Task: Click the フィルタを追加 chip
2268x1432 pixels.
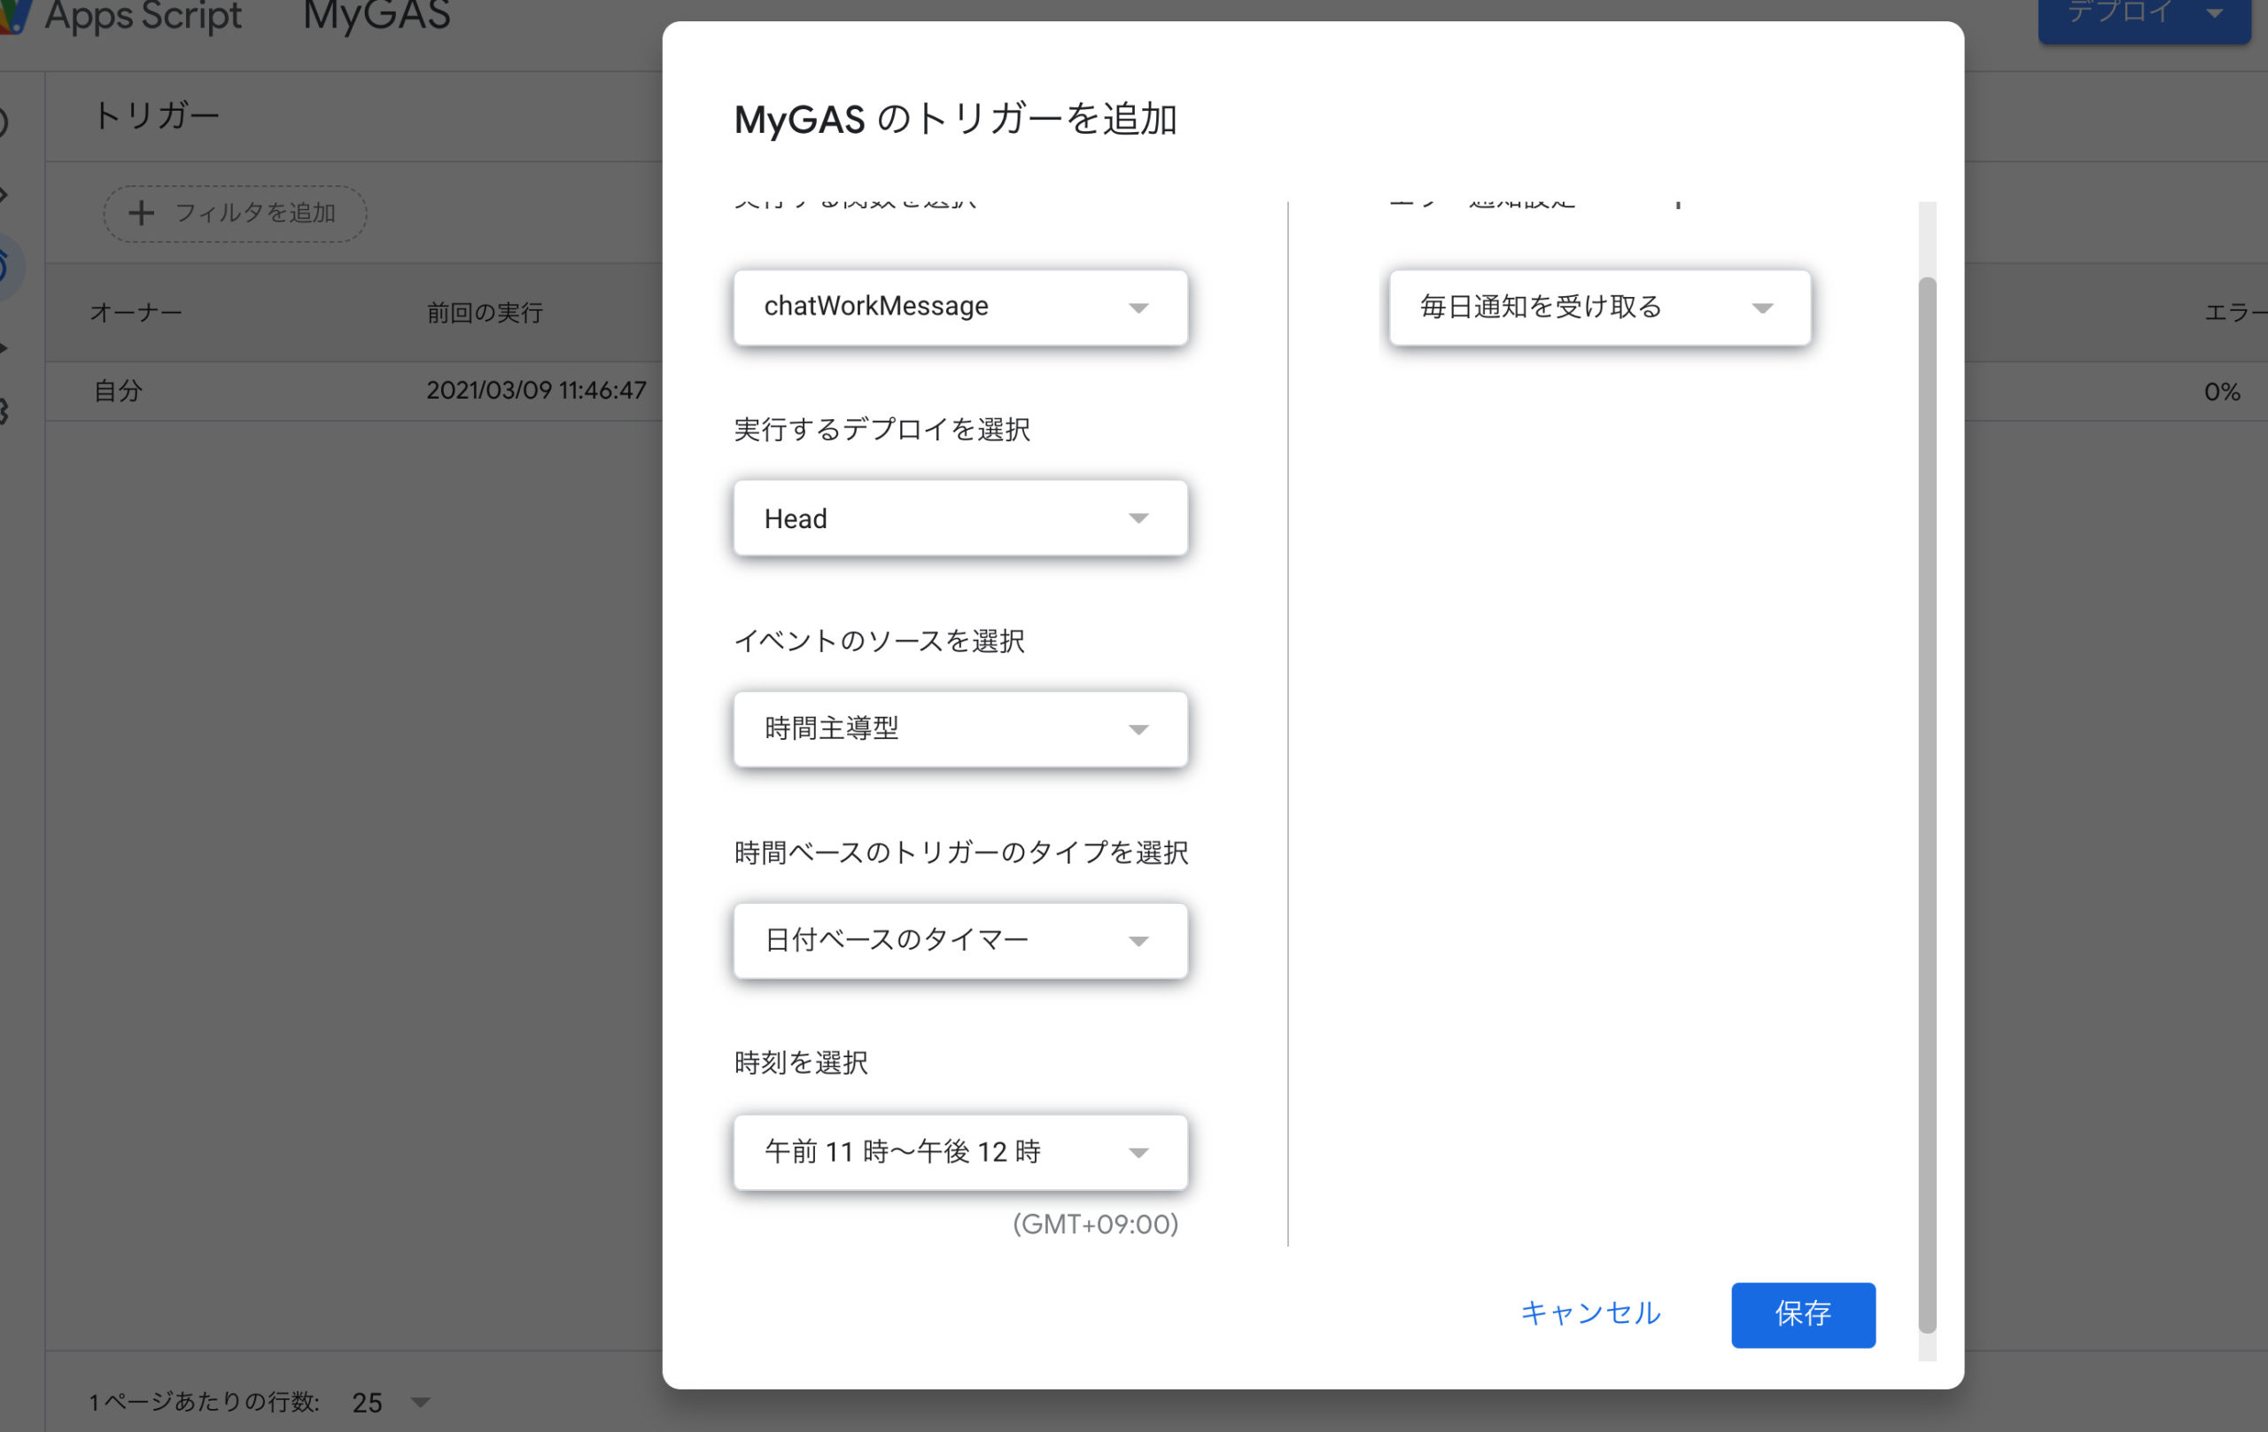Action: pos(235,213)
